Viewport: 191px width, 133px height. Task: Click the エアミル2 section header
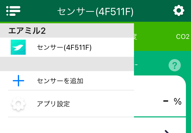pyautogui.click(x=27, y=31)
